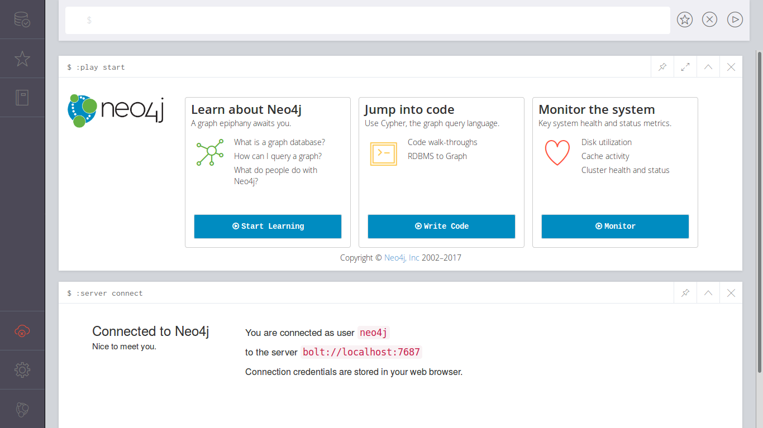Click 'Code walk-throughs' text
Screen dimensions: 763x428
point(442,142)
